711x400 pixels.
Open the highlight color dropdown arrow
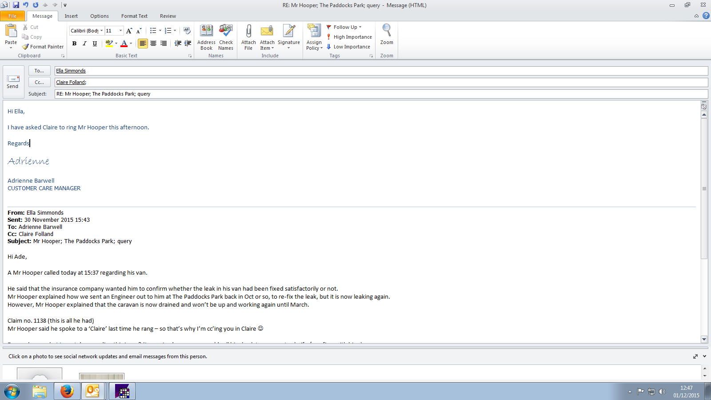point(116,43)
